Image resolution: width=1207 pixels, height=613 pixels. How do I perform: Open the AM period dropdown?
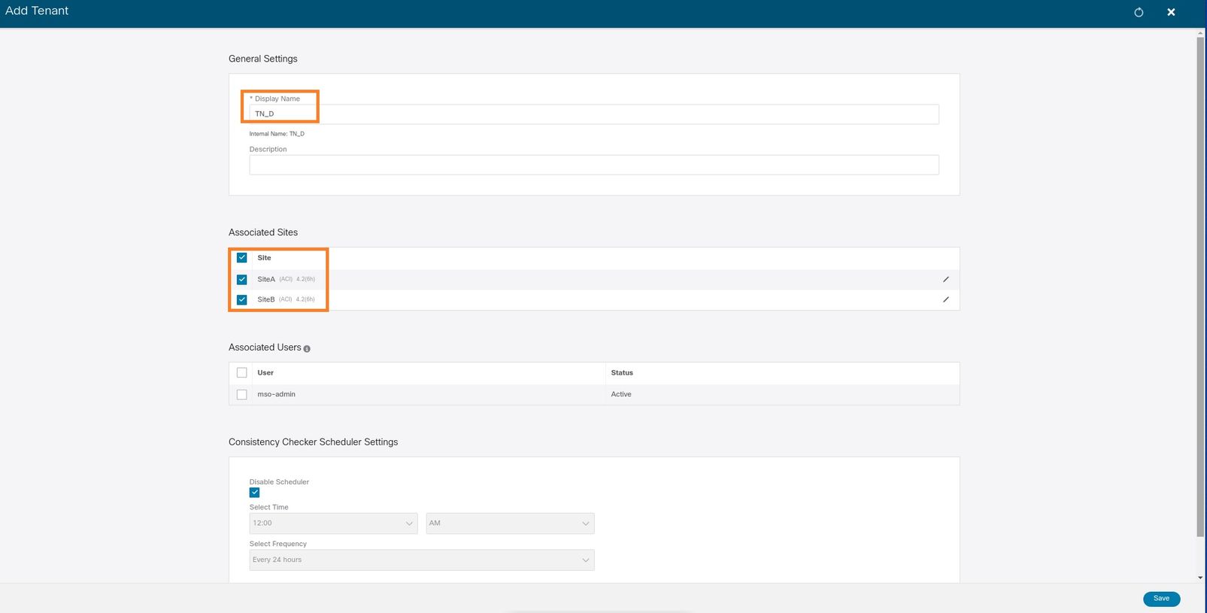510,523
